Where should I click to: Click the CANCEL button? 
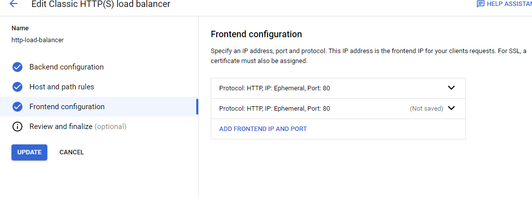pos(72,152)
